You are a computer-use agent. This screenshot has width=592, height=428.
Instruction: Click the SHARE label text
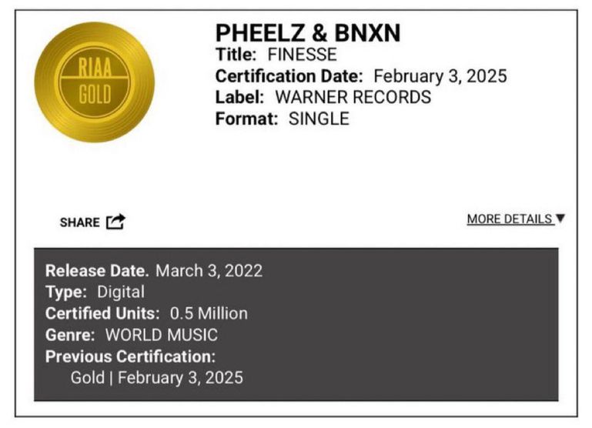tap(79, 222)
